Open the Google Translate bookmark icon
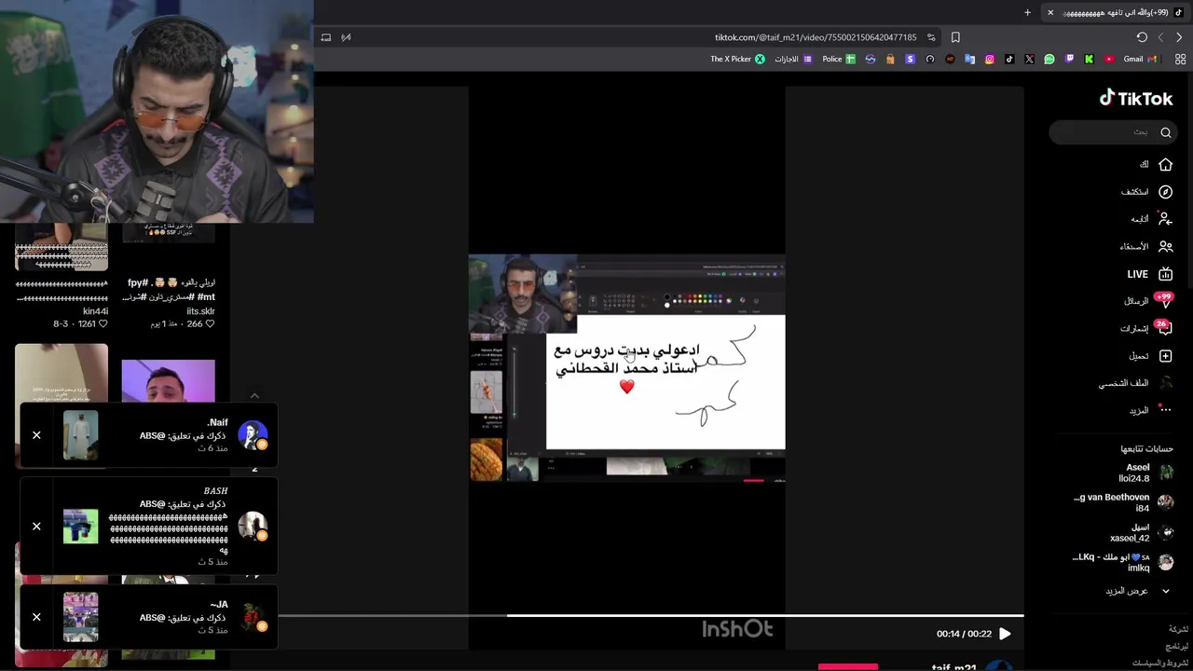Image resolution: width=1193 pixels, height=671 pixels. (x=969, y=59)
